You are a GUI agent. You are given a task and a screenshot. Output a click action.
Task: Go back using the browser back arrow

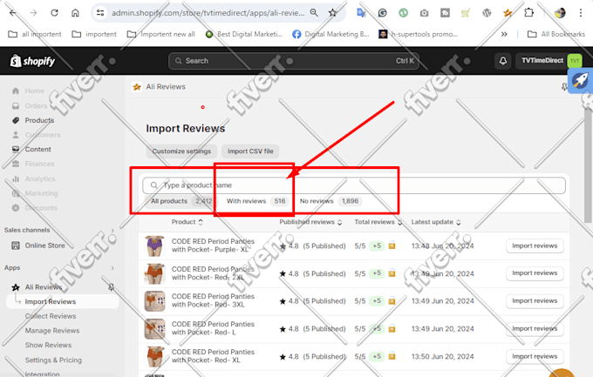point(13,13)
